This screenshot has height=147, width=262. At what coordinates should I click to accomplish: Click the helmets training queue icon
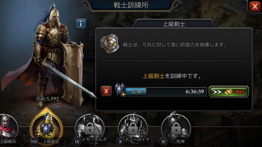120,89
